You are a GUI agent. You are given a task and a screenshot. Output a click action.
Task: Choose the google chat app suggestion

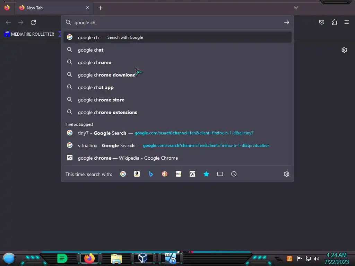point(177,87)
